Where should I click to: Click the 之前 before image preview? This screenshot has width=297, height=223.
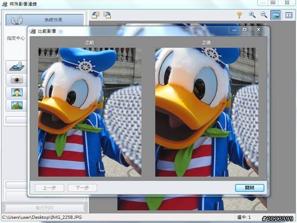click(90, 112)
